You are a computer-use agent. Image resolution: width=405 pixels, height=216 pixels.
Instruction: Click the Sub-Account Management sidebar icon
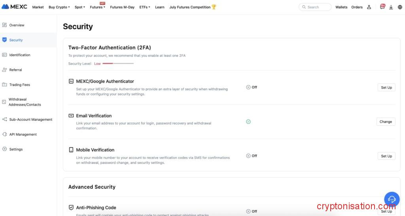[x=4, y=119]
